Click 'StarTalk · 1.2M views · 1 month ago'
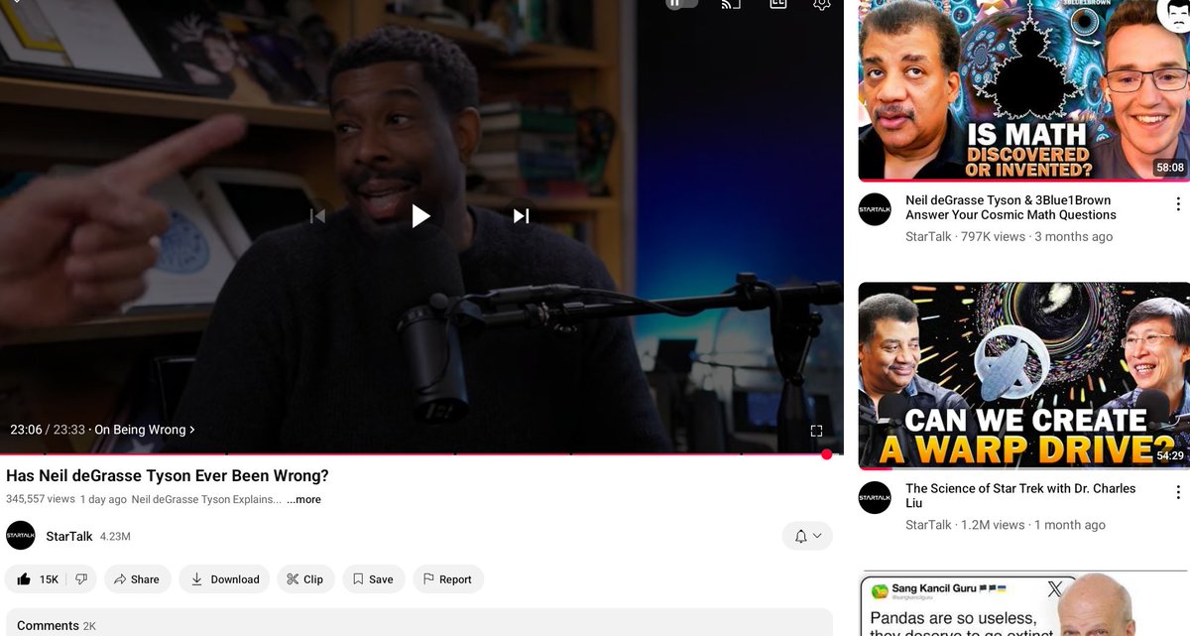Image resolution: width=1190 pixels, height=636 pixels. click(1006, 525)
